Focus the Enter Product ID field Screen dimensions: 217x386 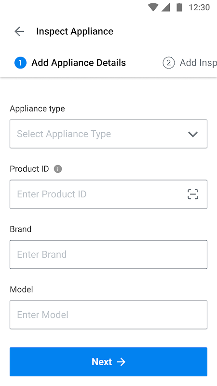(x=108, y=194)
